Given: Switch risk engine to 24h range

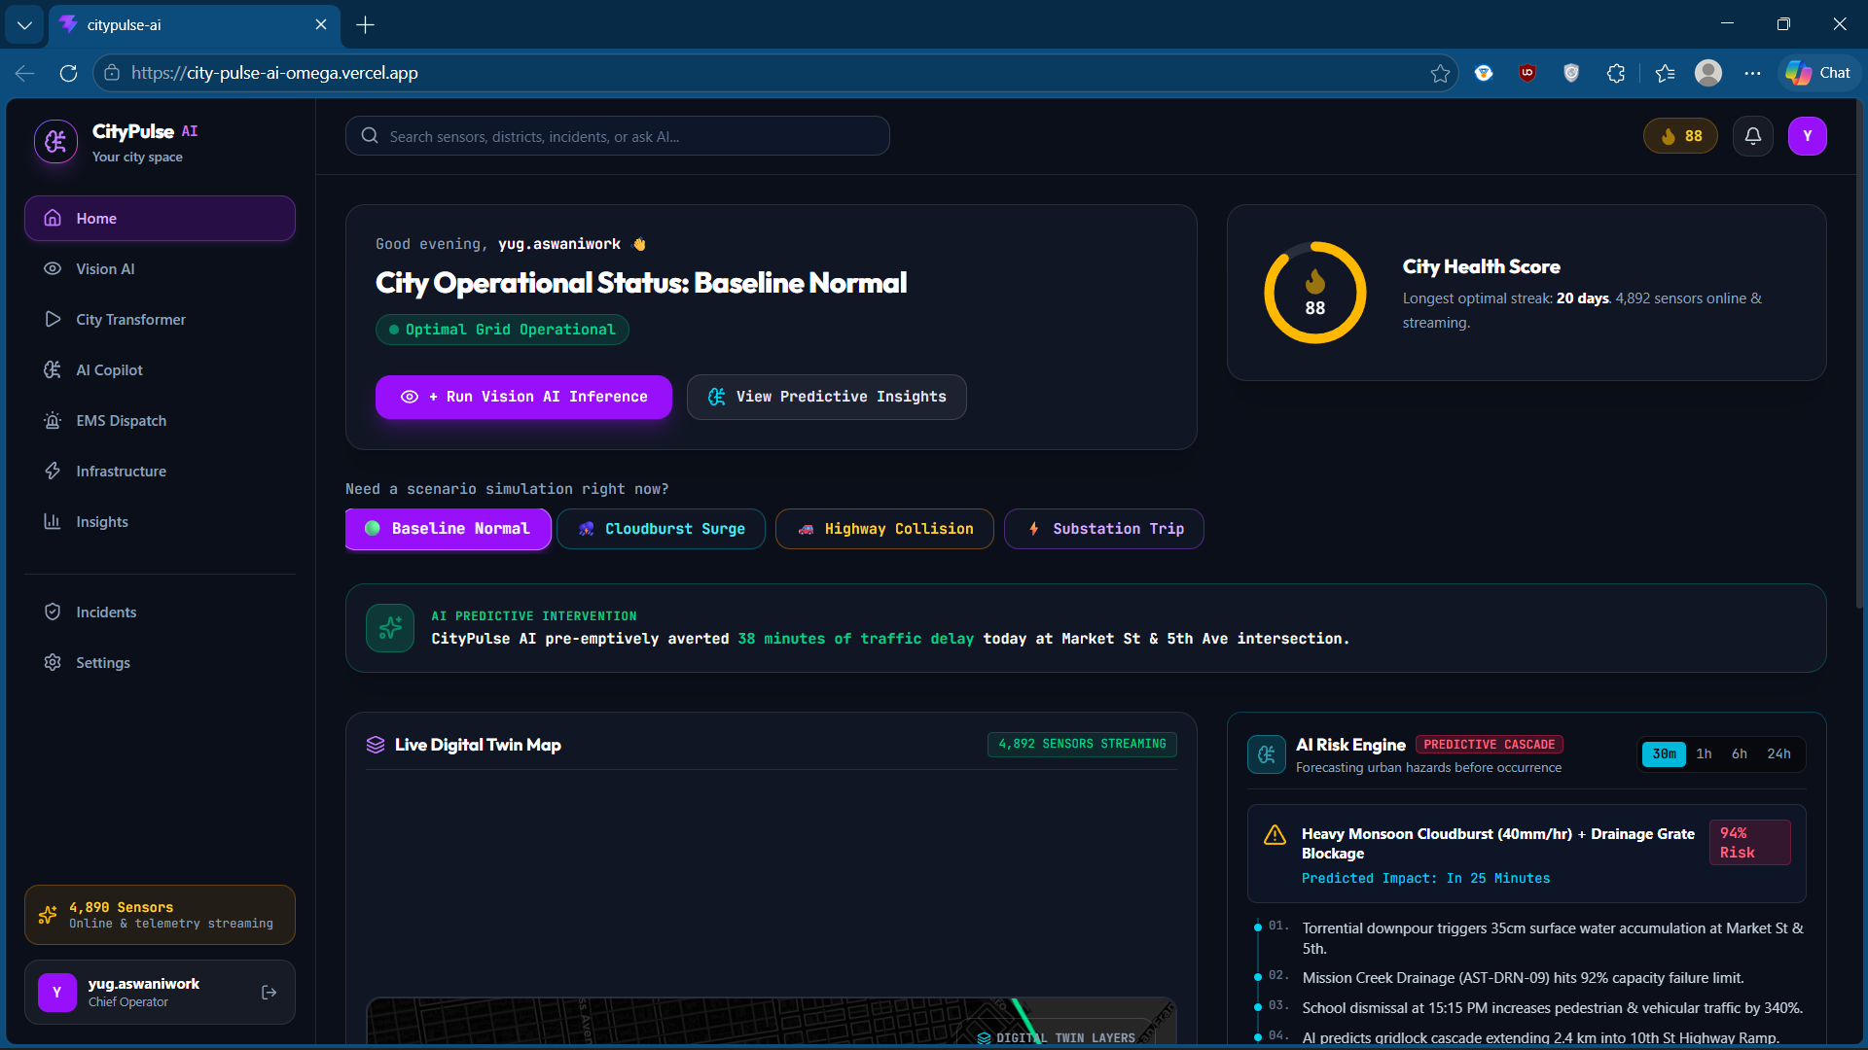Looking at the screenshot, I should (1778, 754).
